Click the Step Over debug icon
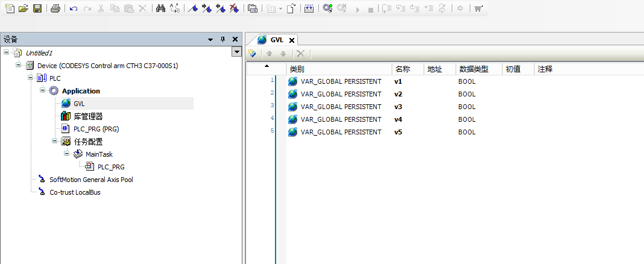 pos(387,8)
